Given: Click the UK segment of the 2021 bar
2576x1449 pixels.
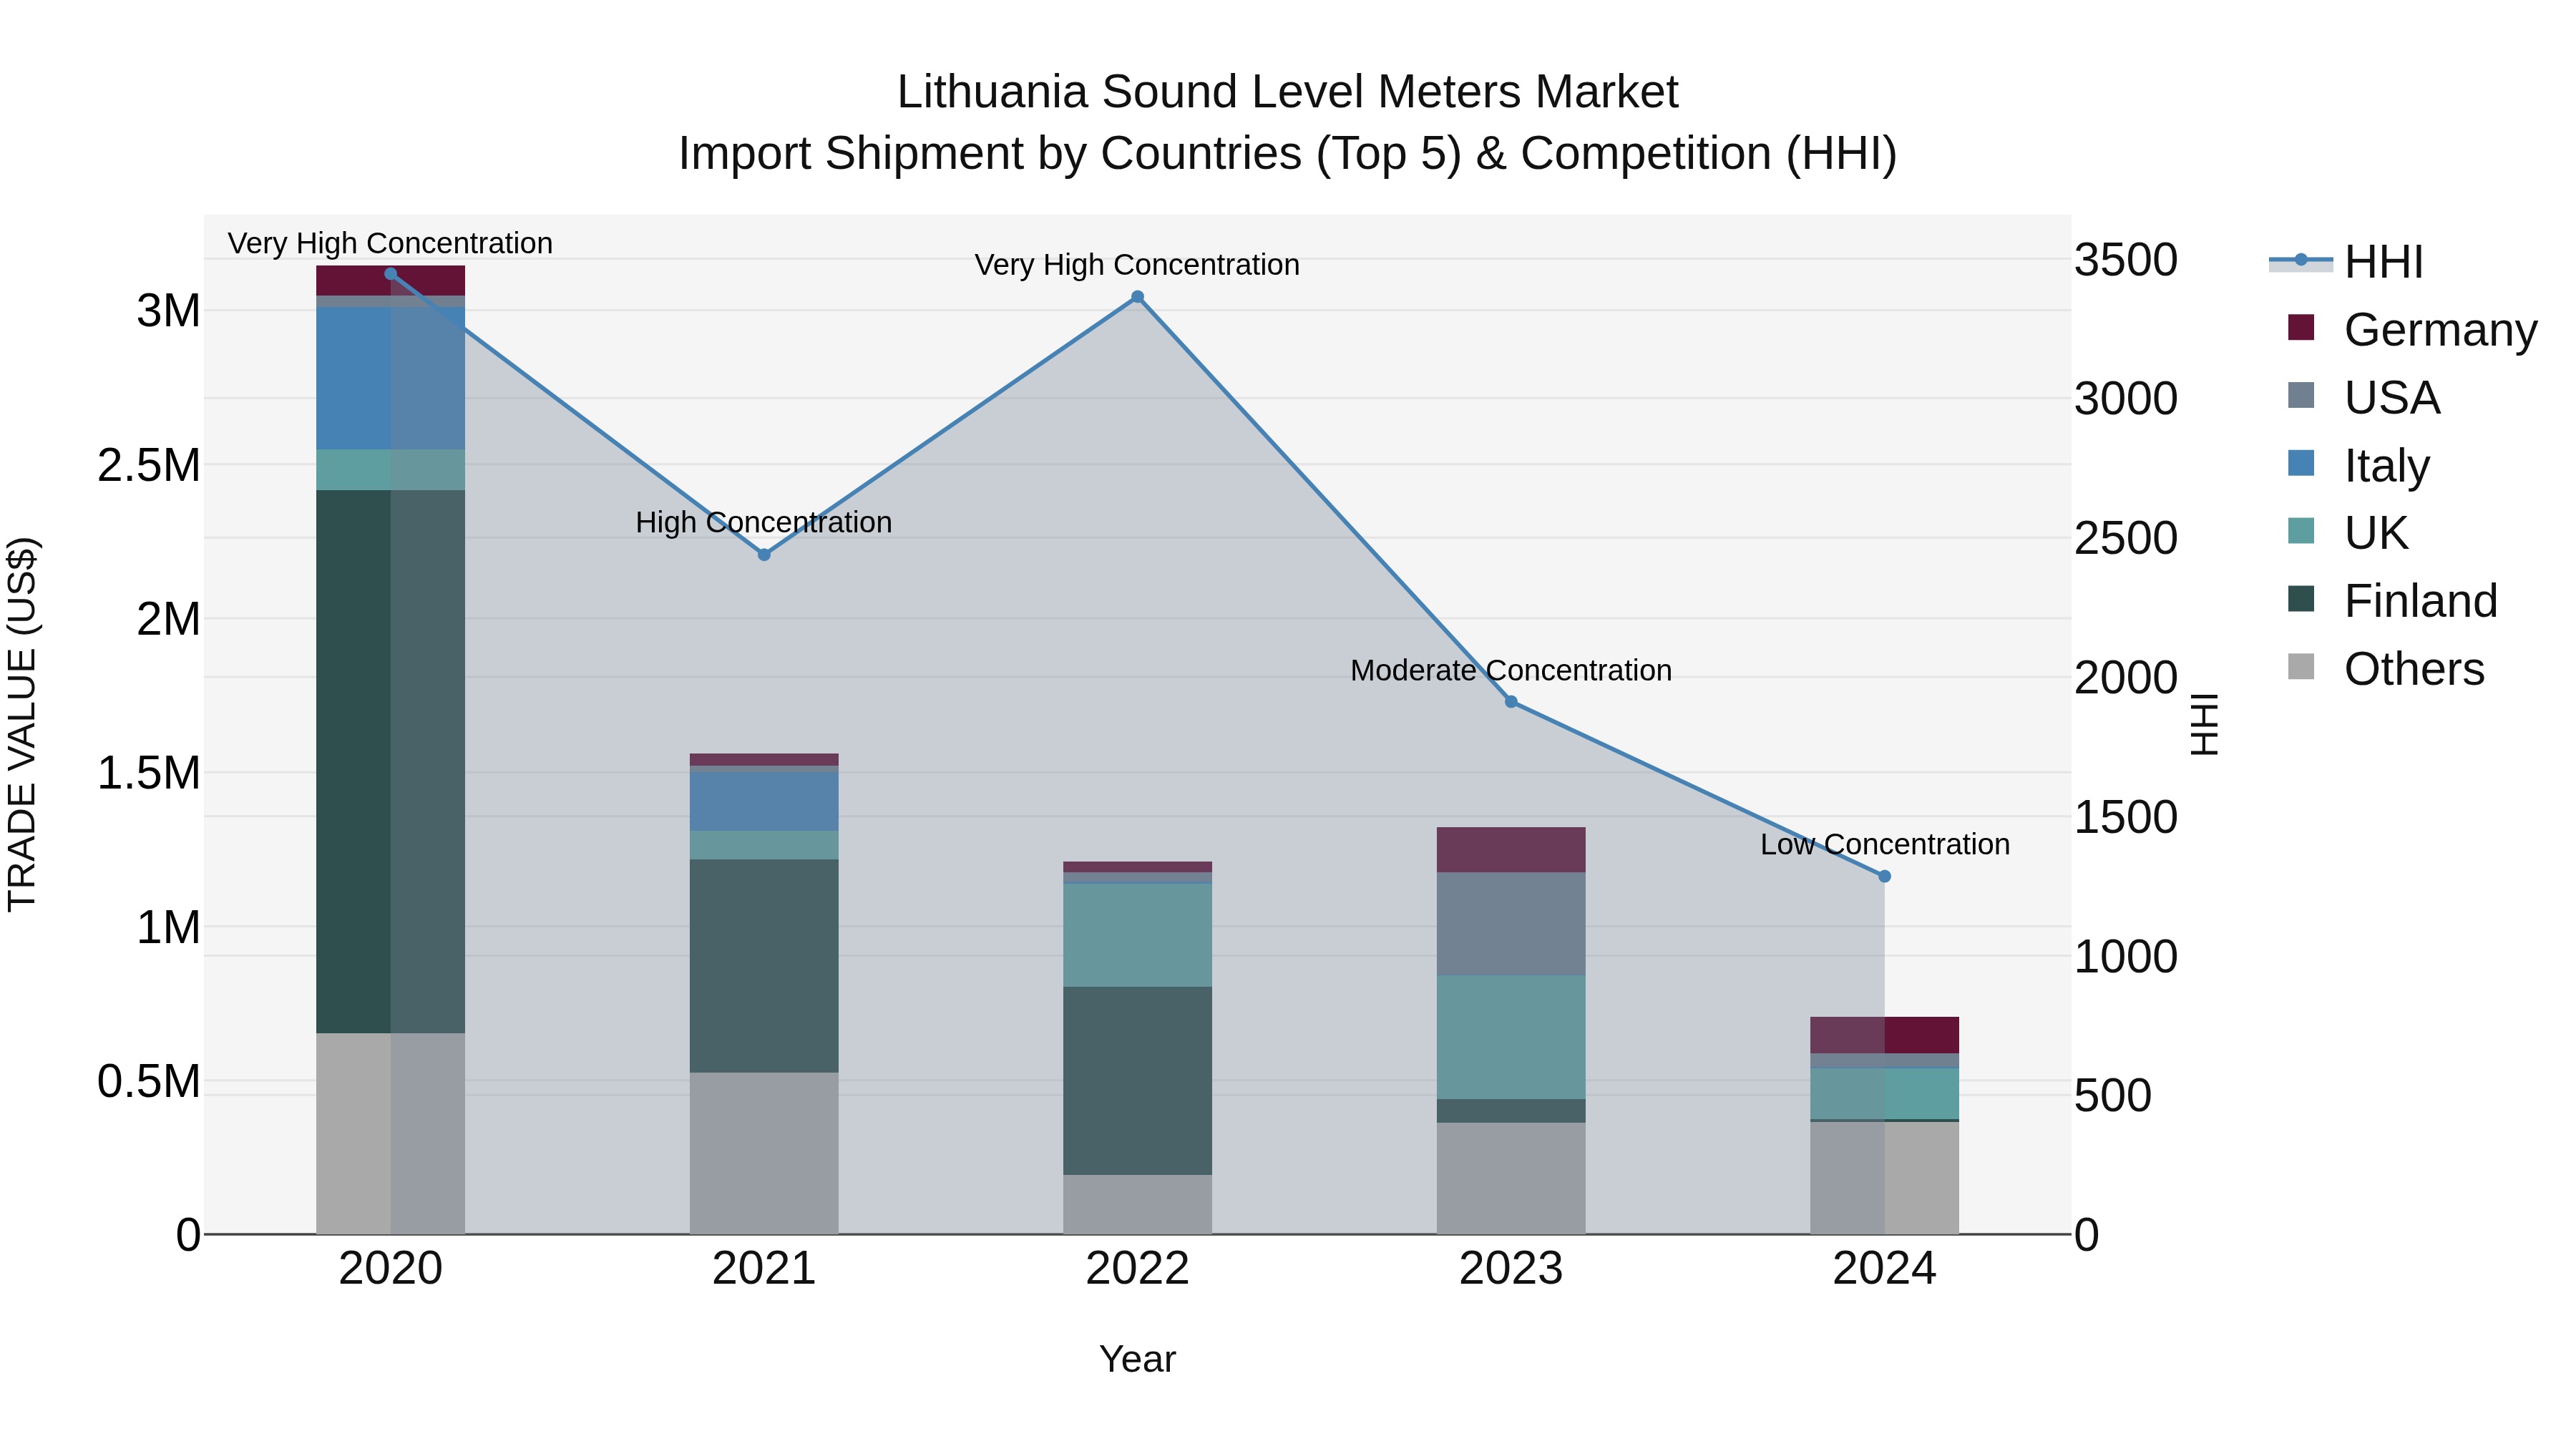Looking at the screenshot, I should 764,845.
